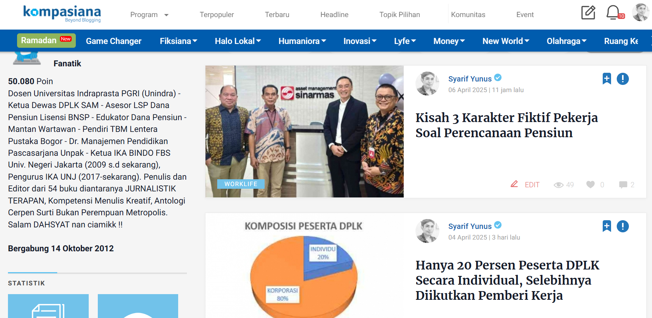Screen dimensions: 652x318
Task: Open the Komunitas page
Action: 468,15
